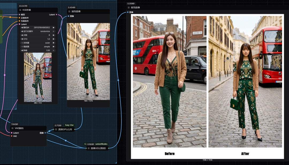Open the small 预览图像 node menu icon beside 0.454秒
289x165 pixels.
69,11
